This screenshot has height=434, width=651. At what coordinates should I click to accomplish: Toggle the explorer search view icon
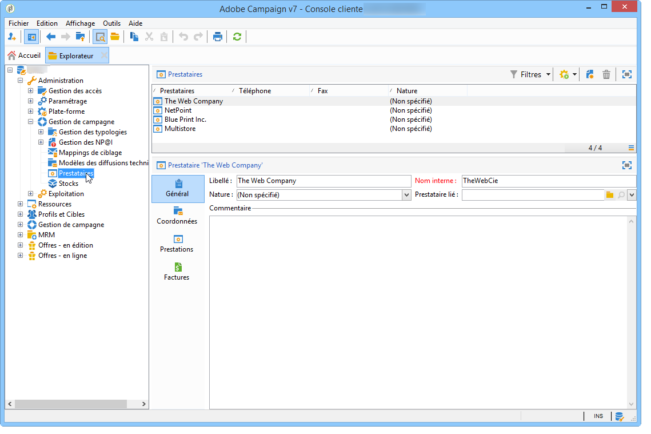coord(100,37)
